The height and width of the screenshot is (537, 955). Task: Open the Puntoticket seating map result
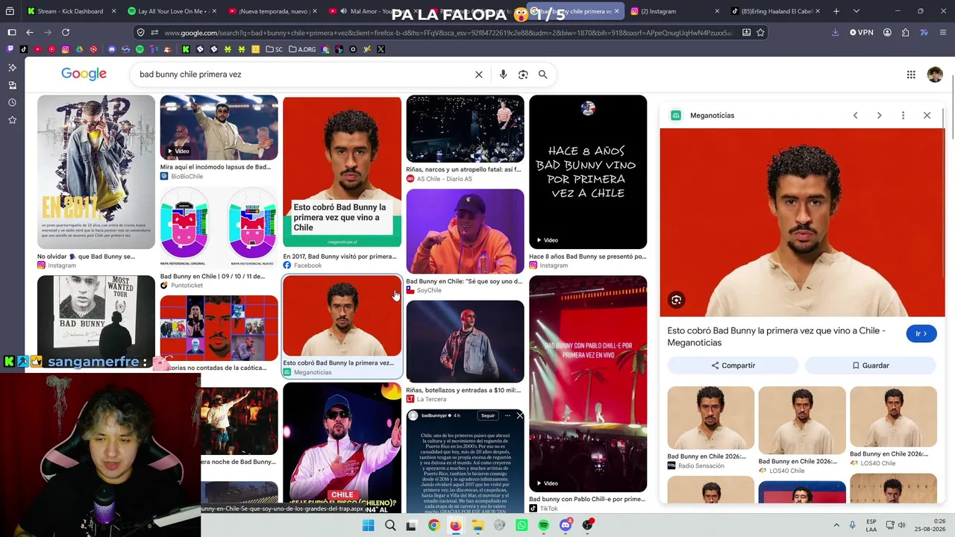219,227
